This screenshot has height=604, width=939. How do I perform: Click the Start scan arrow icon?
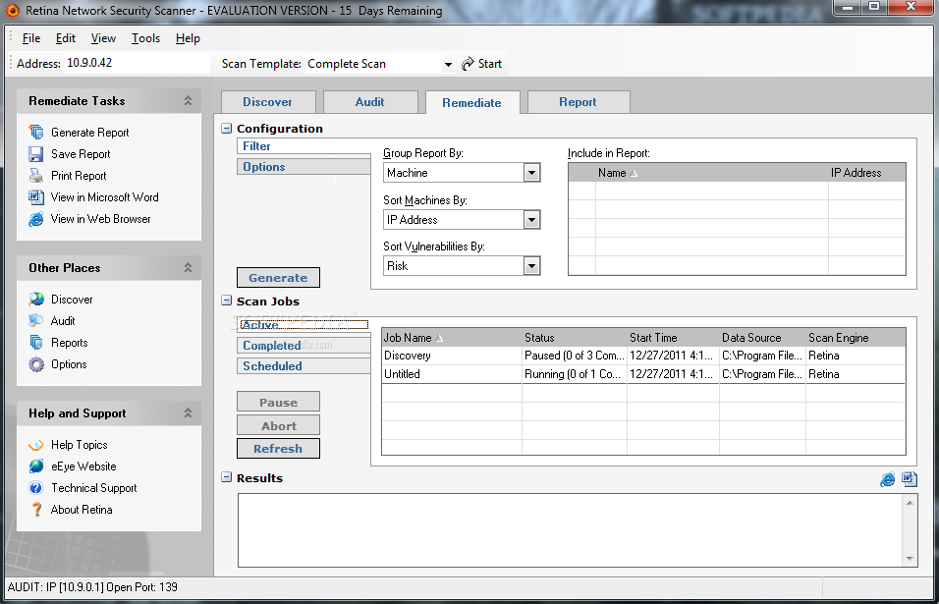pos(468,64)
